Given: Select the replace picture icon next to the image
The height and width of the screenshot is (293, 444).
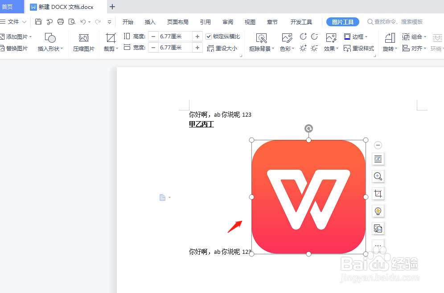Looking at the screenshot, I should click(378, 228).
